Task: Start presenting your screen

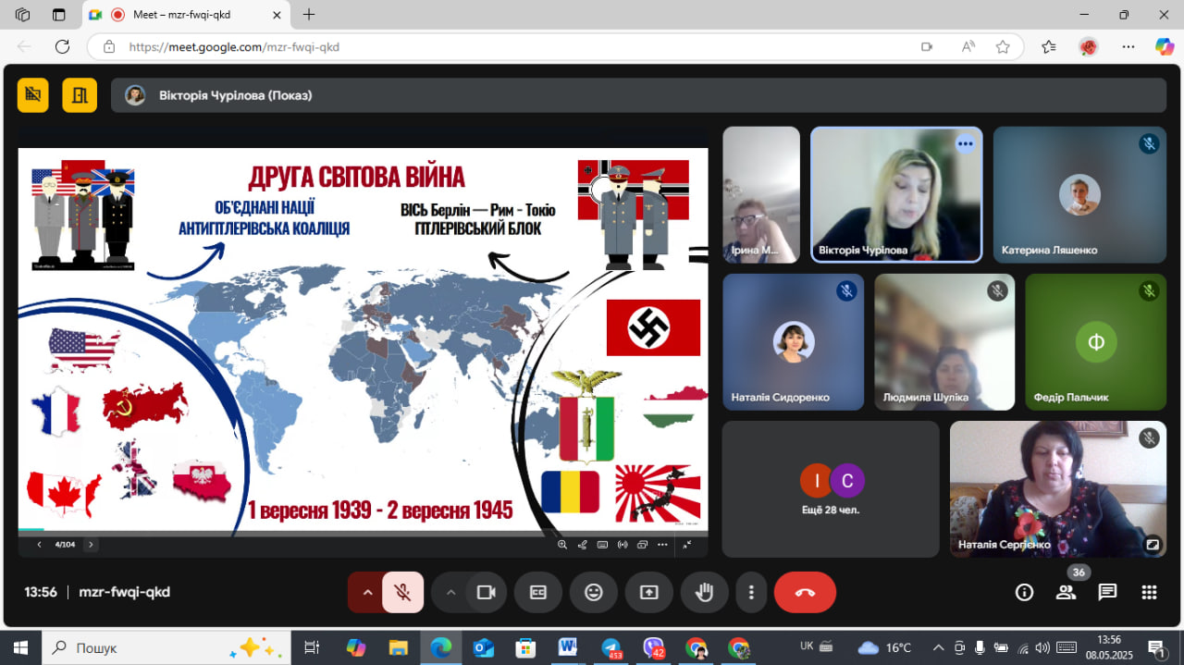Action: pyautogui.click(x=649, y=592)
